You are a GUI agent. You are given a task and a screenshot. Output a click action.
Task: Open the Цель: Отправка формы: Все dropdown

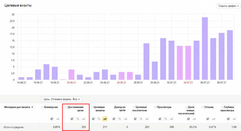click(x=62, y=99)
